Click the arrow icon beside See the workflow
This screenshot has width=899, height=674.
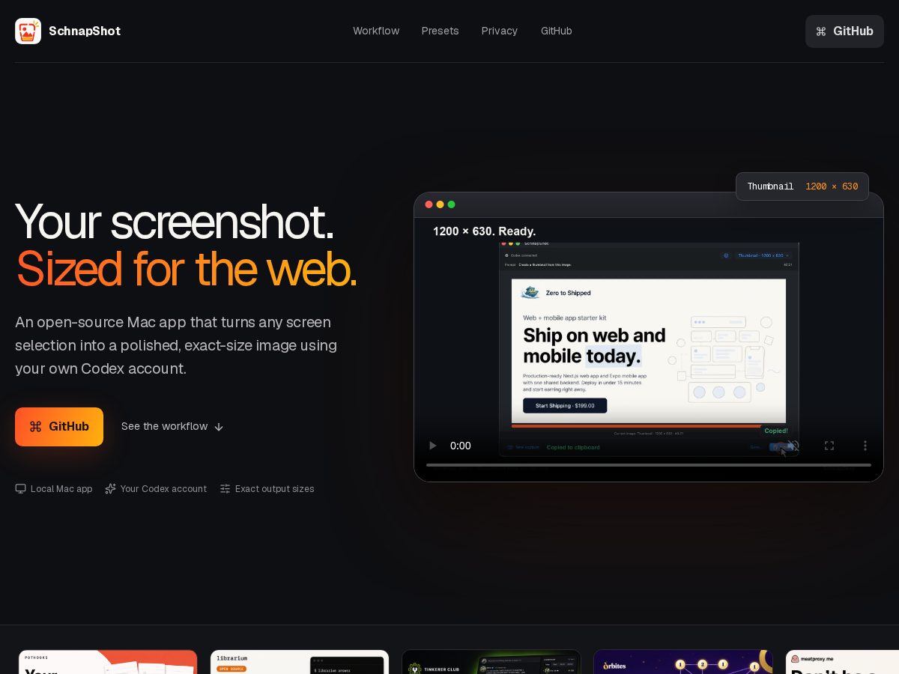click(219, 427)
